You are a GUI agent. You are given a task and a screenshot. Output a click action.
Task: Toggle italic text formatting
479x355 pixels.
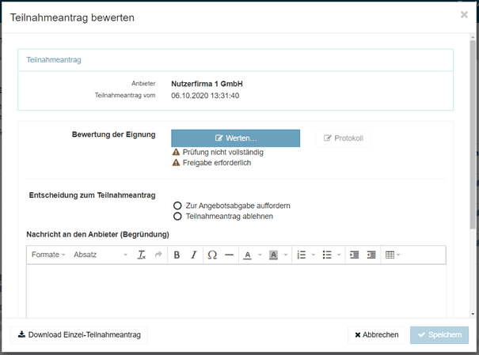(x=193, y=255)
